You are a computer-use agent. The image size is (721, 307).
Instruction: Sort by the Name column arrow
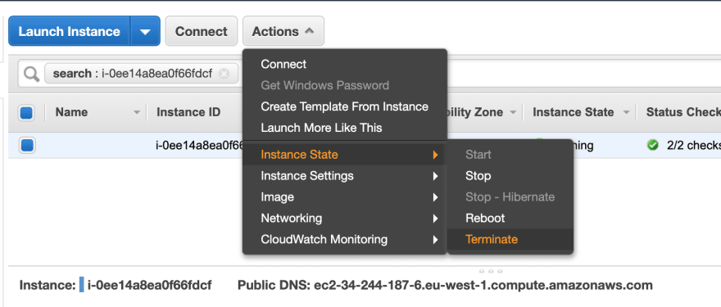tap(137, 113)
